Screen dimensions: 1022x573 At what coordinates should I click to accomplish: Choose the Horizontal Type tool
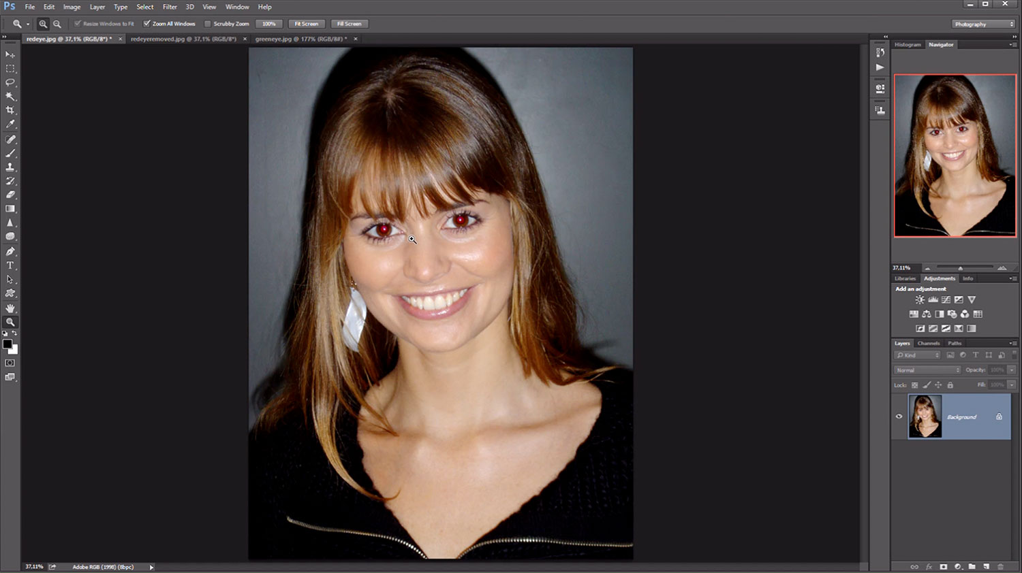point(10,265)
